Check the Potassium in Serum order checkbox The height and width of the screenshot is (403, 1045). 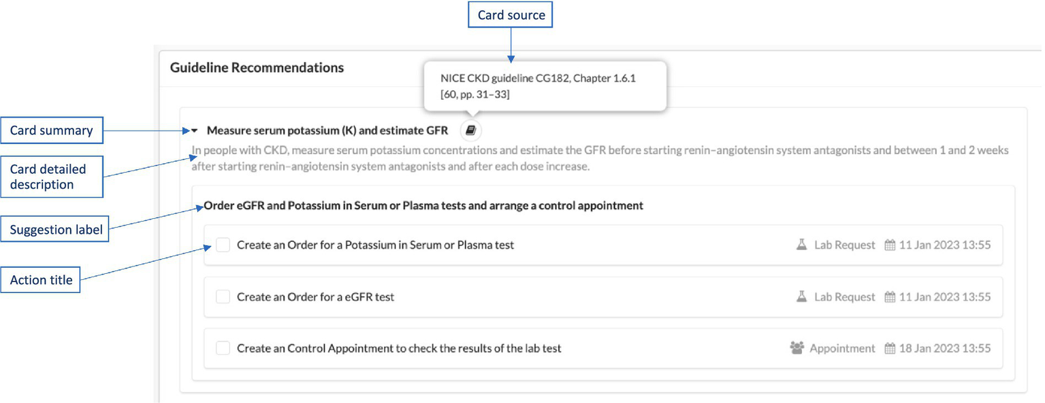(x=223, y=245)
